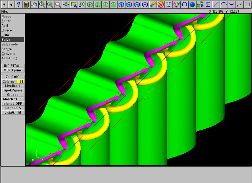Click the Gruppo button
The width and height of the screenshot is (252, 183).
(x=13, y=95)
